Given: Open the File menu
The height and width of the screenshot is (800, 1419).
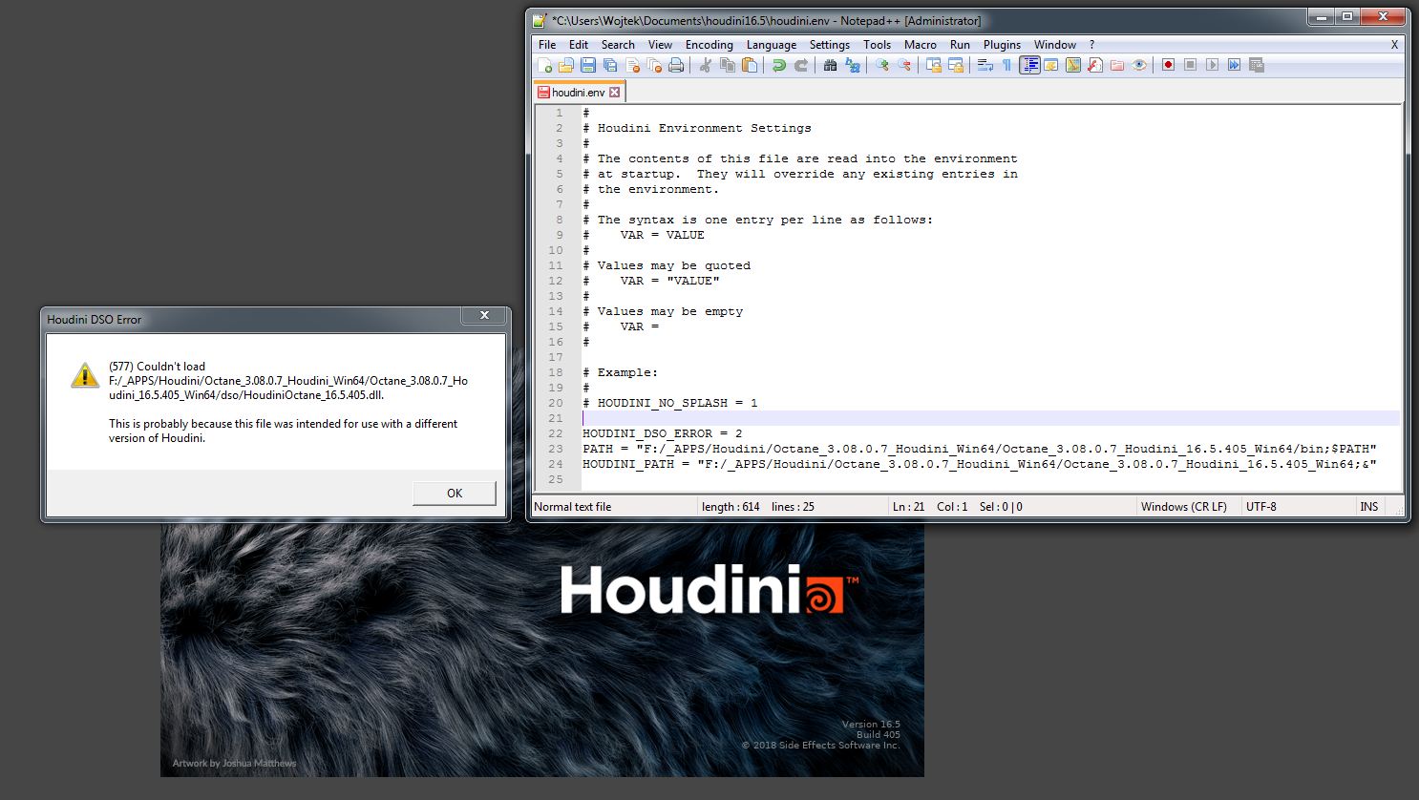Looking at the screenshot, I should tap(547, 45).
